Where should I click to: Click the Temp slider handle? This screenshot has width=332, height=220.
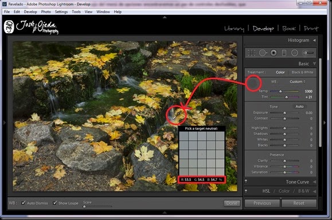(280, 91)
